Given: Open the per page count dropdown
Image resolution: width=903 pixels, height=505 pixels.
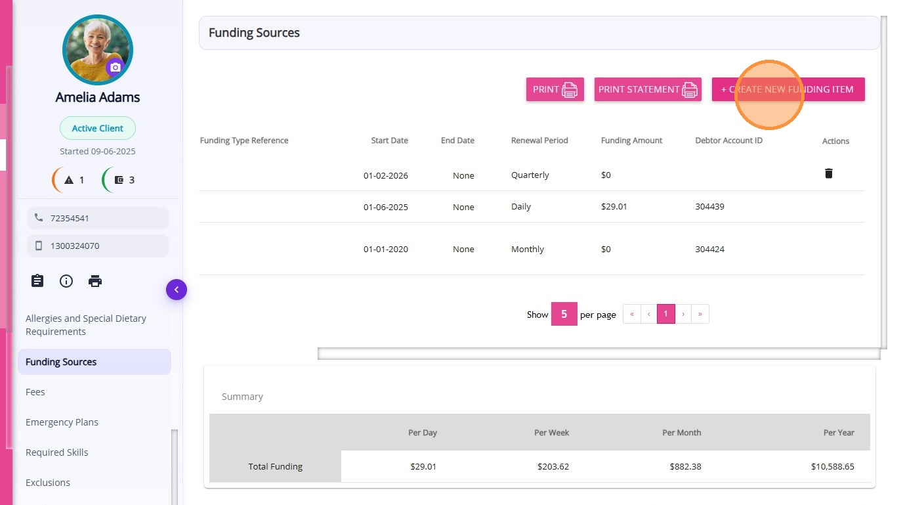Looking at the screenshot, I should (x=564, y=314).
